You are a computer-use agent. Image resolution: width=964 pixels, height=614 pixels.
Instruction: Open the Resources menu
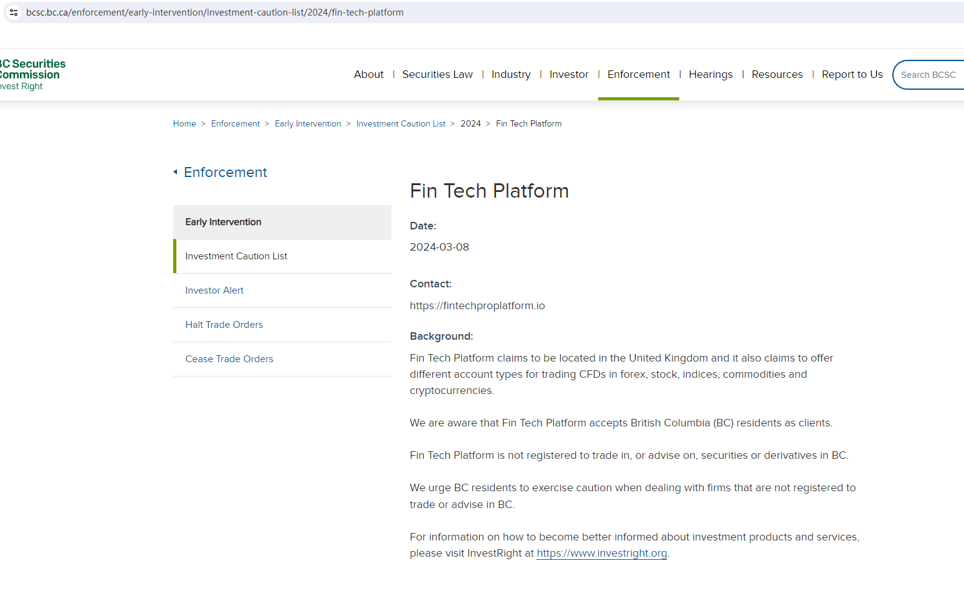tap(776, 75)
